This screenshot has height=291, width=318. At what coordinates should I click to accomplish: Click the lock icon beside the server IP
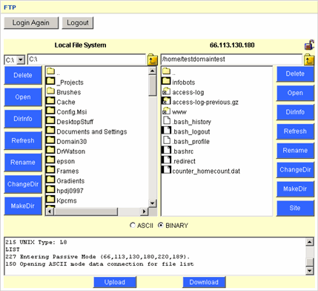coord(309,45)
